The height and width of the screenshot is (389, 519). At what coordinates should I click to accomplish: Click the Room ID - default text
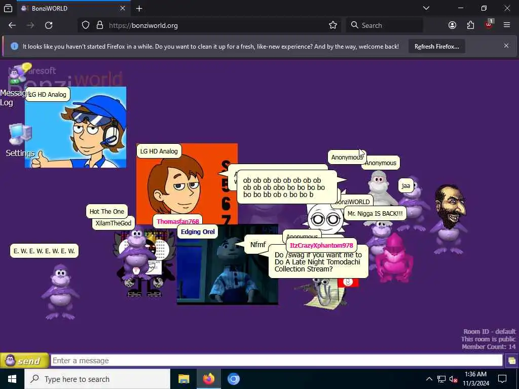point(490,331)
